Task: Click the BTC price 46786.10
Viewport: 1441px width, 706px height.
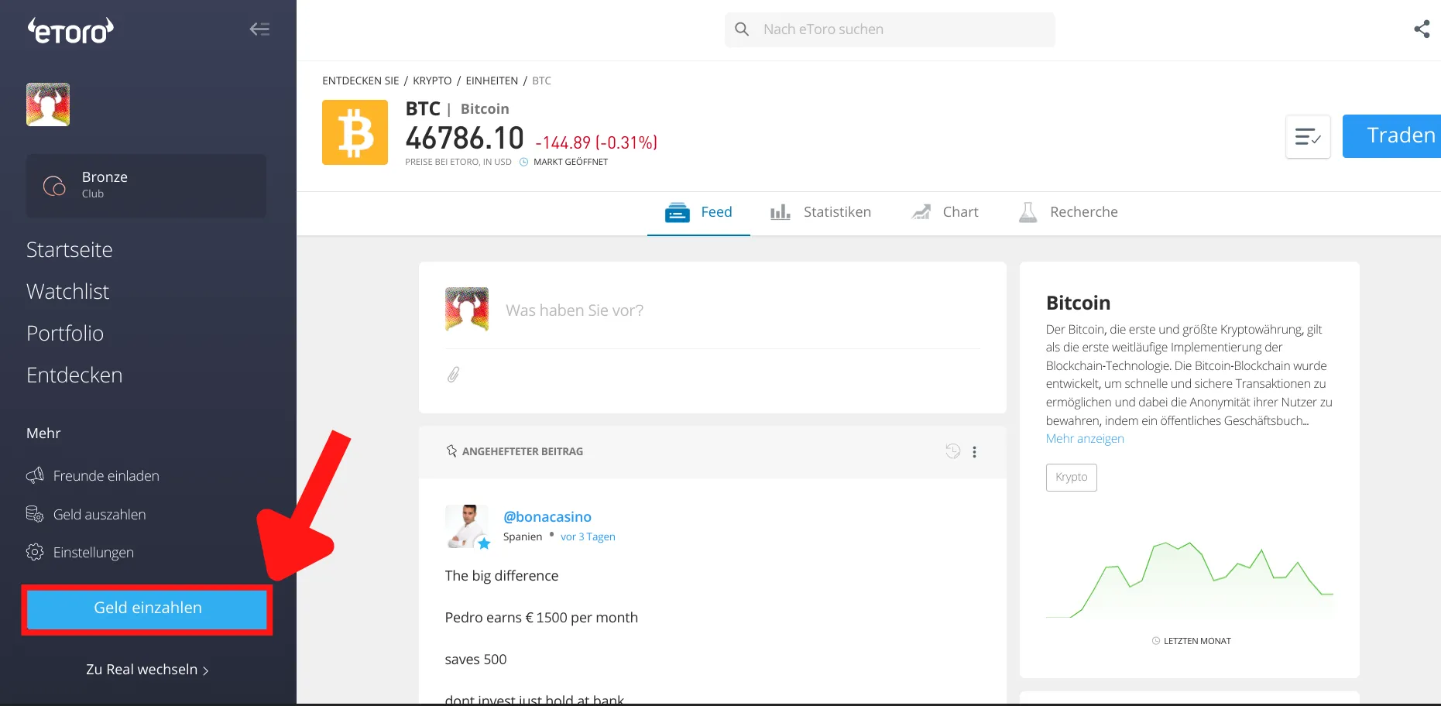Action: coord(465,139)
